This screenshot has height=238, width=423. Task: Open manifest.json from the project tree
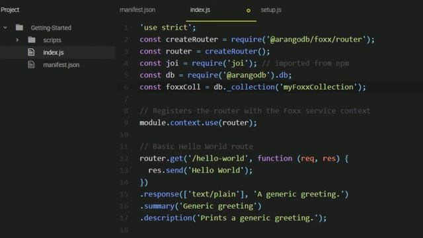(61, 65)
